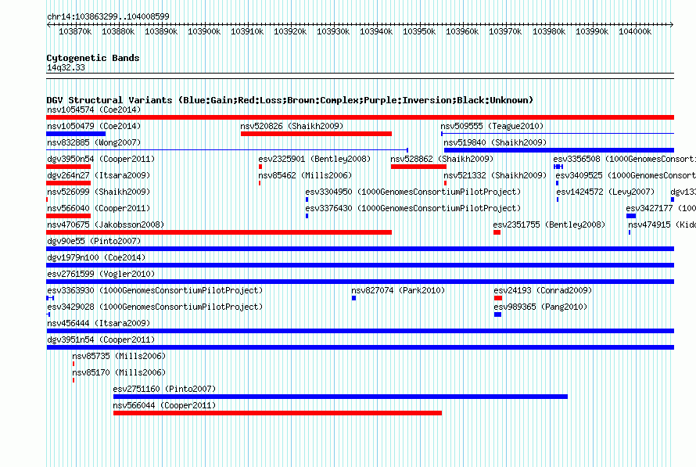
Task: Open the nsv456444 (Itsara2009) label
Action: (x=99, y=323)
